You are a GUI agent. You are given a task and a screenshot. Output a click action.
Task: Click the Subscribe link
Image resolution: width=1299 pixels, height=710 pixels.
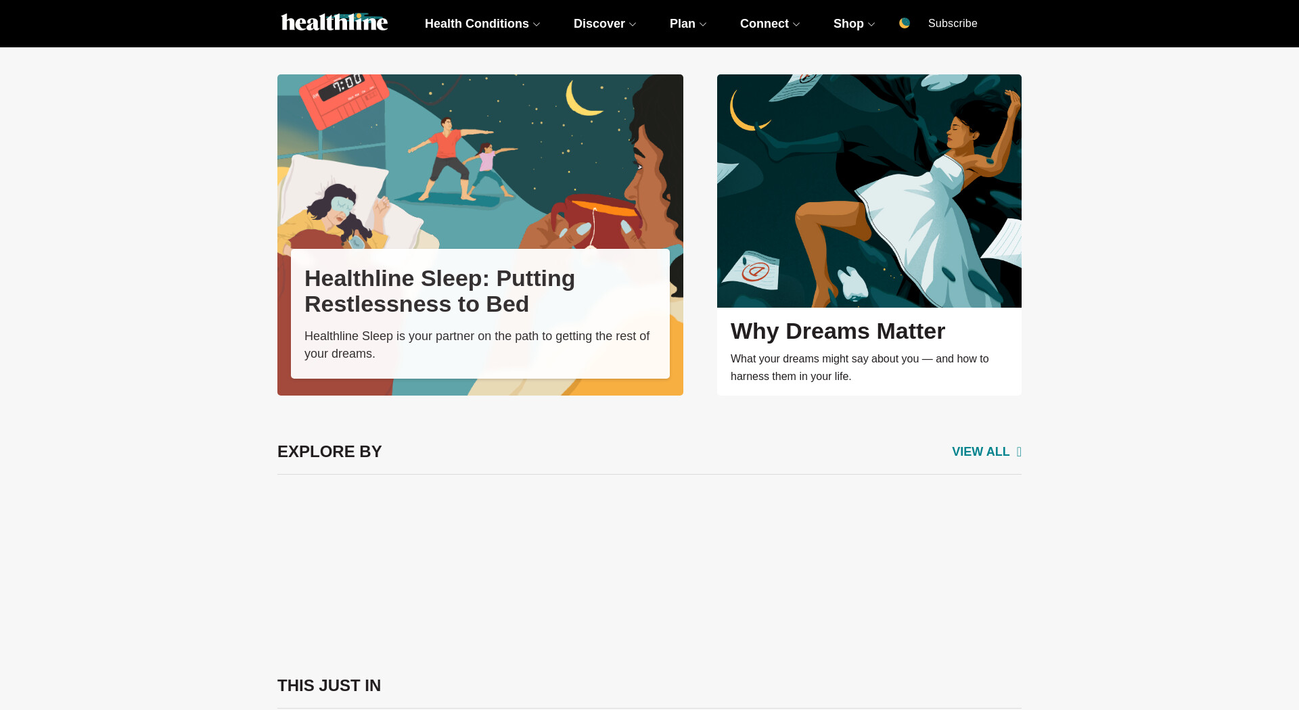953,23
